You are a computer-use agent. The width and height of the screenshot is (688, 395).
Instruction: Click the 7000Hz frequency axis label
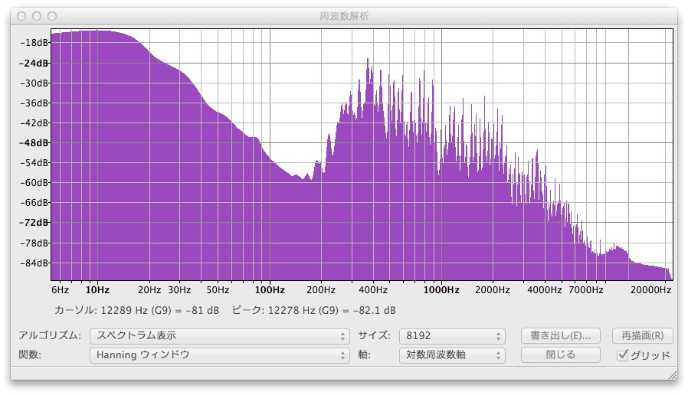586,290
